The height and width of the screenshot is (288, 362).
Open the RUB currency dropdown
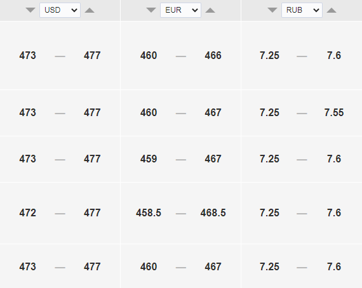click(x=302, y=10)
